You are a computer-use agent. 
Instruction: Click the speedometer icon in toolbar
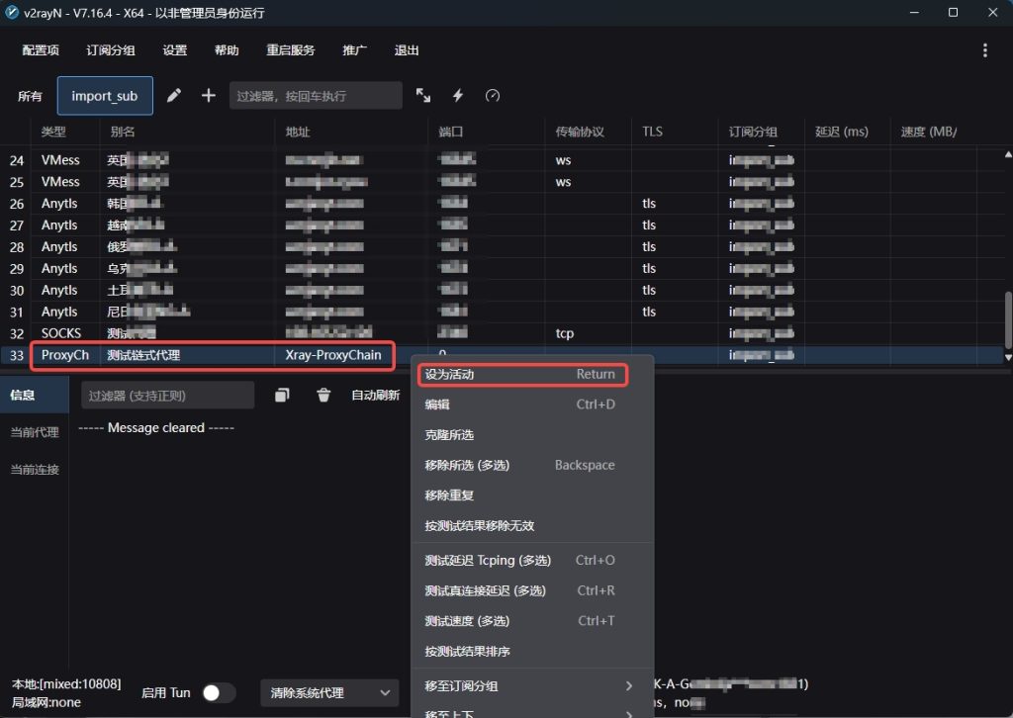click(493, 96)
